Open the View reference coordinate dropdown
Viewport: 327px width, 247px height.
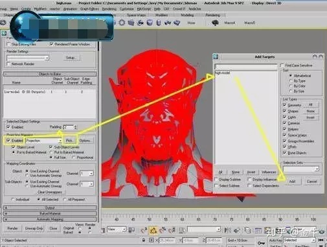pos(117,229)
